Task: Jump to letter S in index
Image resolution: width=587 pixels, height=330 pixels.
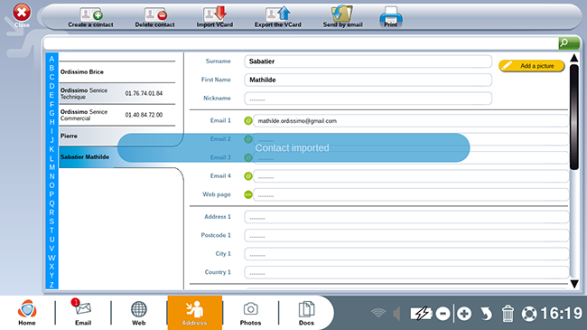Action: pyautogui.click(x=51, y=222)
